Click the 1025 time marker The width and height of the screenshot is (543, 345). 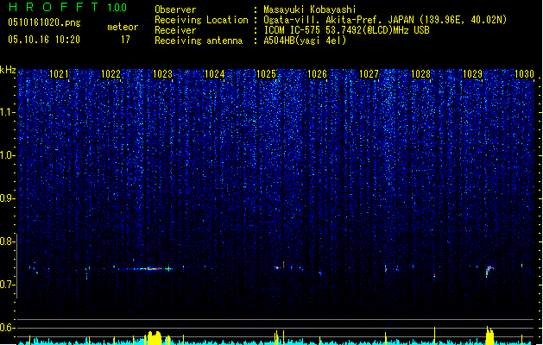(266, 74)
